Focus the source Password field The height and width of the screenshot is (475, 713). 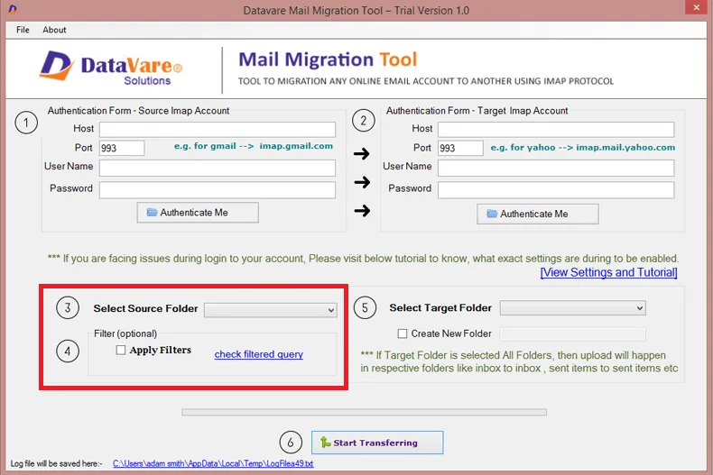pyautogui.click(x=218, y=190)
